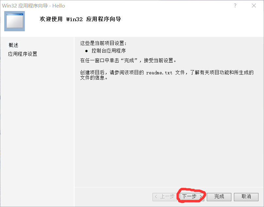Screen dimensions: 264x207
Task: Click 完成 to accept current settings
Action: 219,197
